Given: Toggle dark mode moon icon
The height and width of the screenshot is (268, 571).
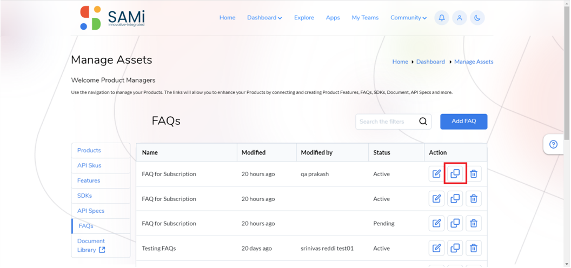Looking at the screenshot, I should [477, 18].
